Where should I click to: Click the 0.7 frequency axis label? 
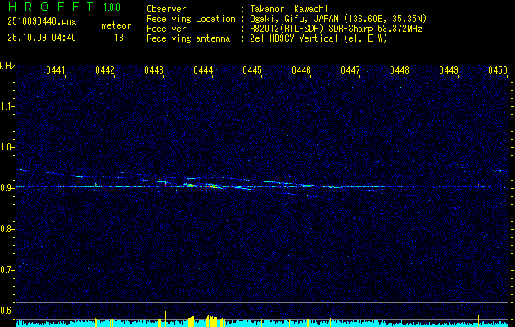pos(7,269)
